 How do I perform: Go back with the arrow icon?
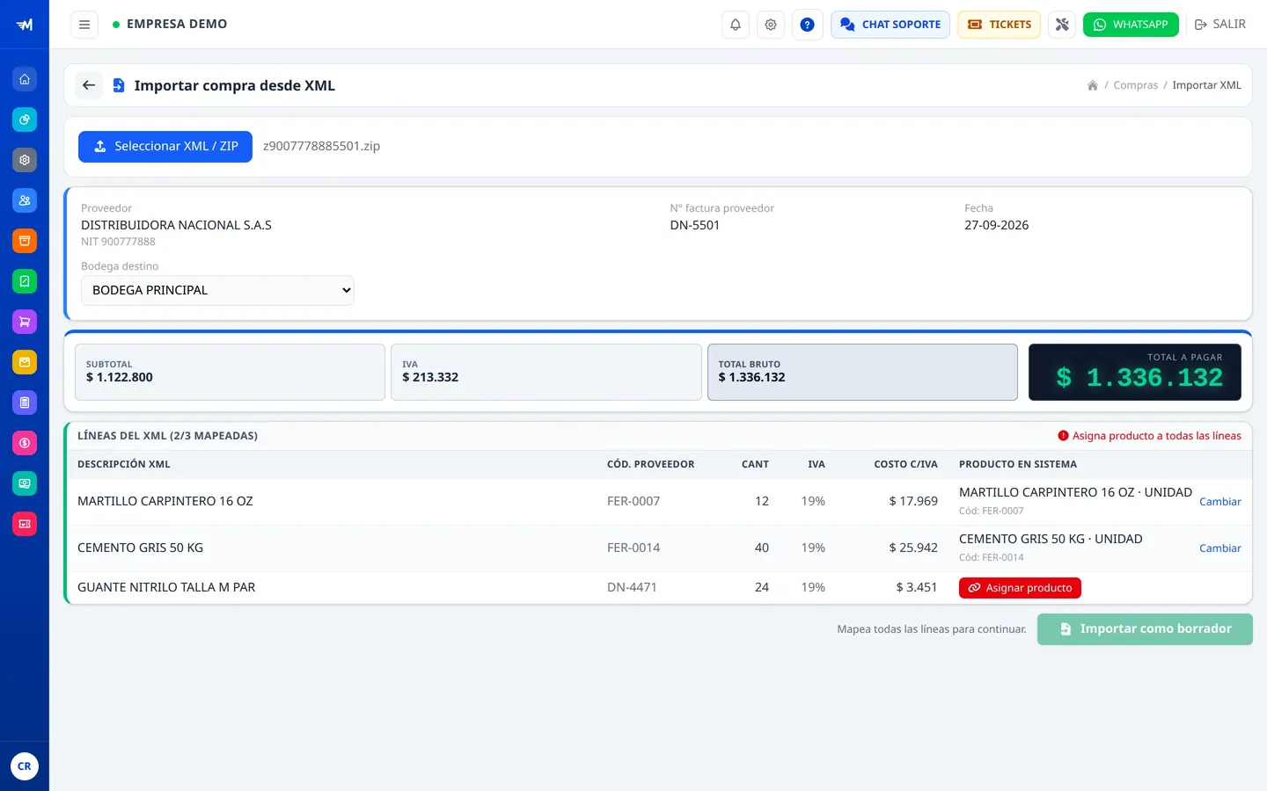coord(89,85)
